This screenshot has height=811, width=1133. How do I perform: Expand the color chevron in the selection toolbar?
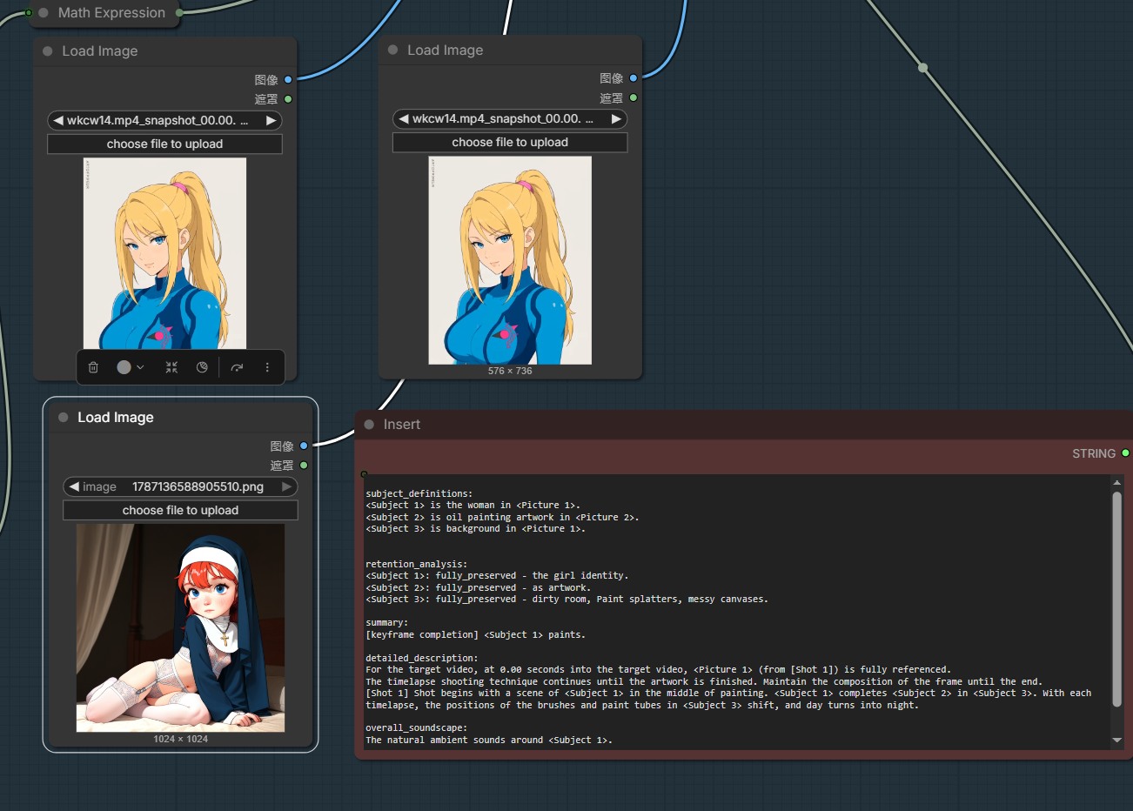click(x=140, y=367)
